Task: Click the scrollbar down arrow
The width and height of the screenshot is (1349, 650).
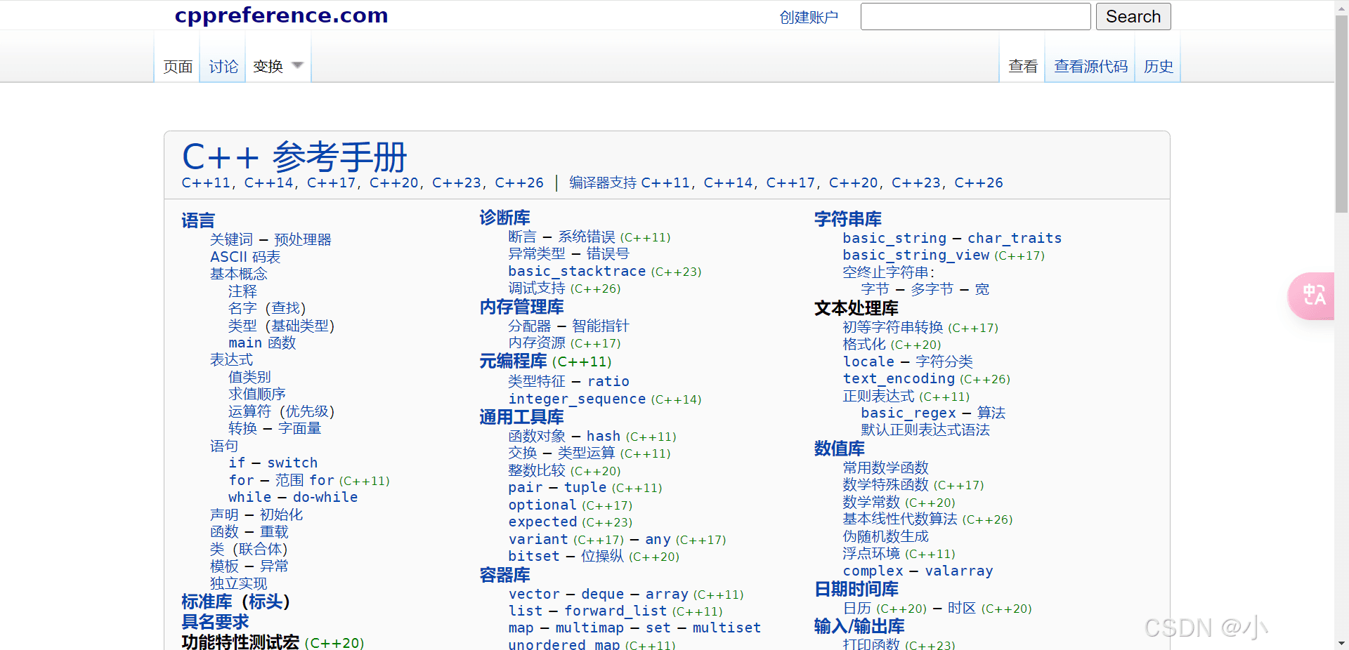Action: (x=1341, y=643)
